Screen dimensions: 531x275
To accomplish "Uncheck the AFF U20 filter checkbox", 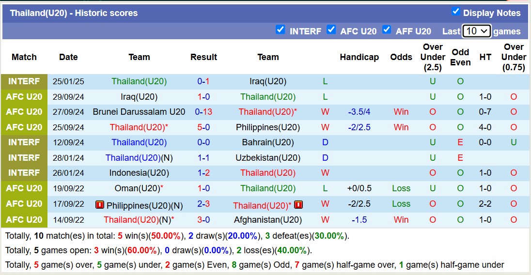I will [386, 30].
